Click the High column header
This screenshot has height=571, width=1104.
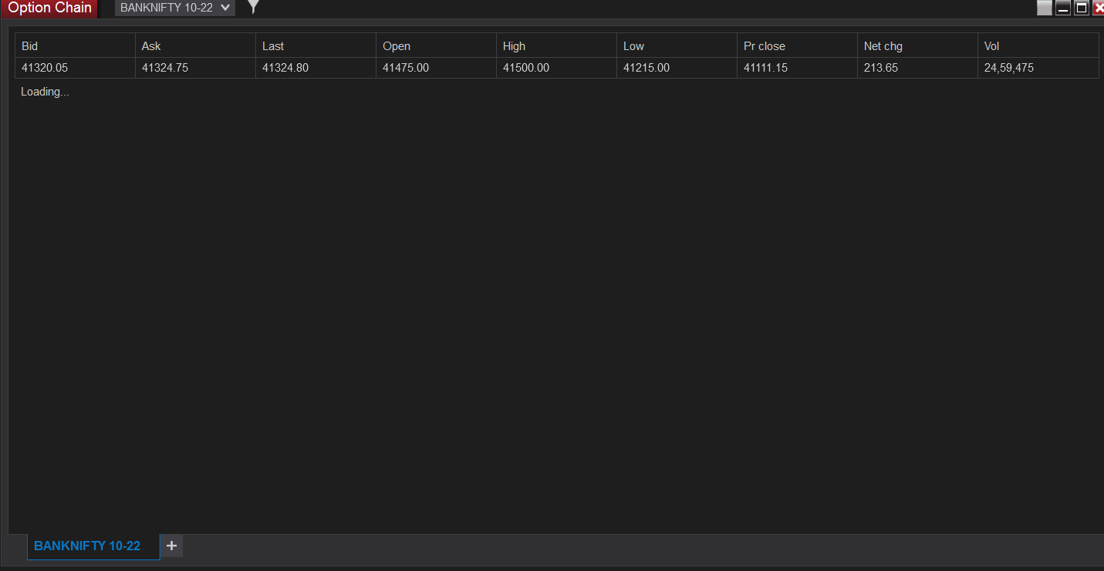point(557,46)
